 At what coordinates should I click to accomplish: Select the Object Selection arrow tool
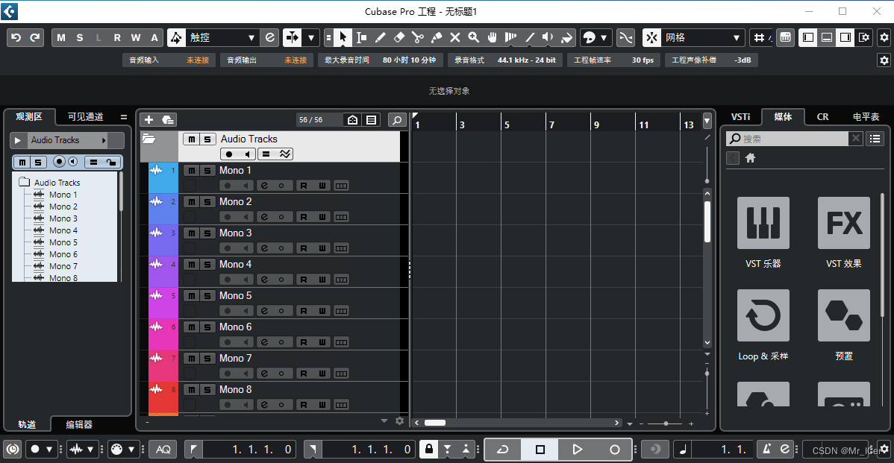pyautogui.click(x=343, y=37)
